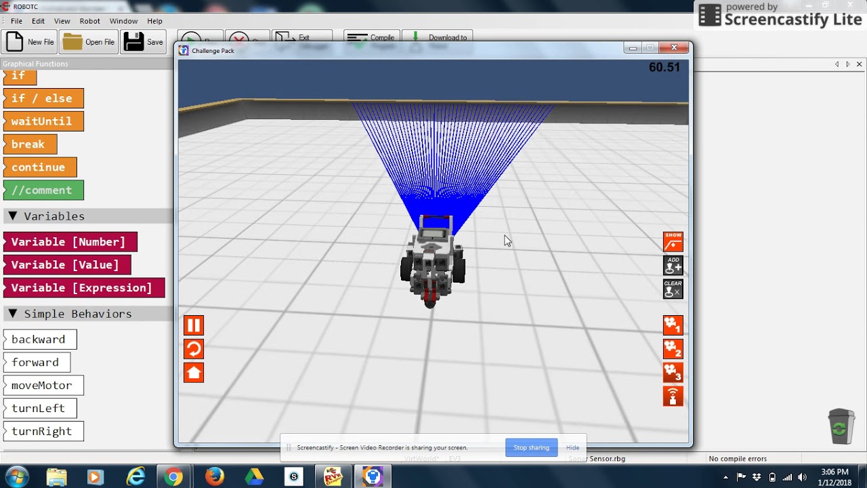Click the New File toolbar button

(x=29, y=42)
